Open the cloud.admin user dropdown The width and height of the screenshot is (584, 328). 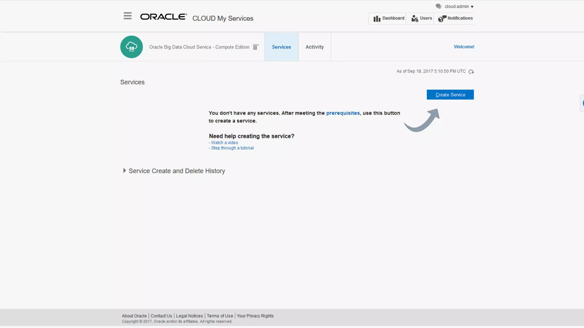tap(459, 7)
